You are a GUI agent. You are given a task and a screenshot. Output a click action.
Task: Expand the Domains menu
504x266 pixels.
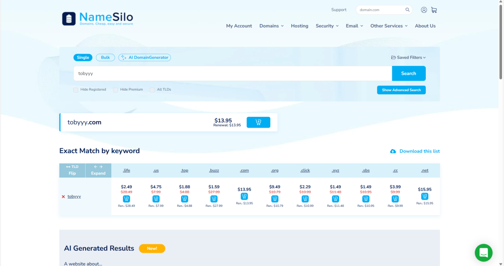[272, 26]
